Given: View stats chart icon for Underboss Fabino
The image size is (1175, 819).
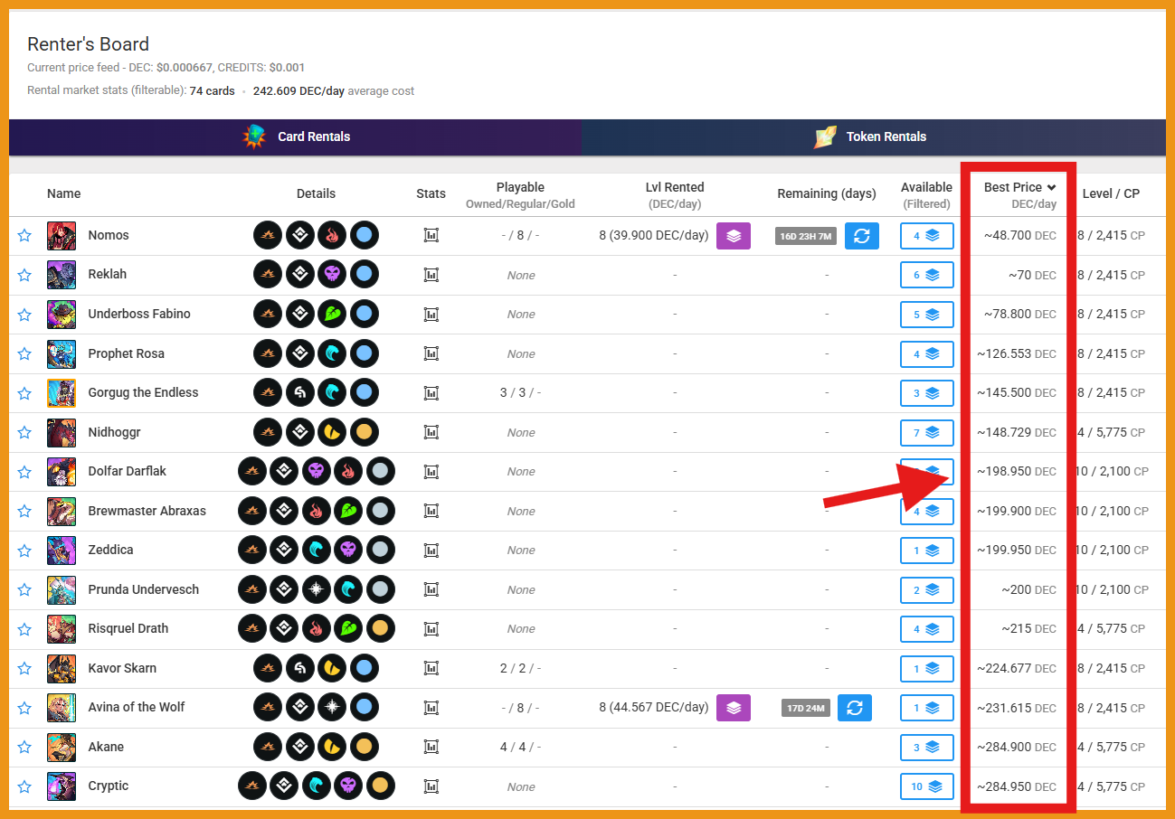Looking at the screenshot, I should pyautogui.click(x=431, y=315).
